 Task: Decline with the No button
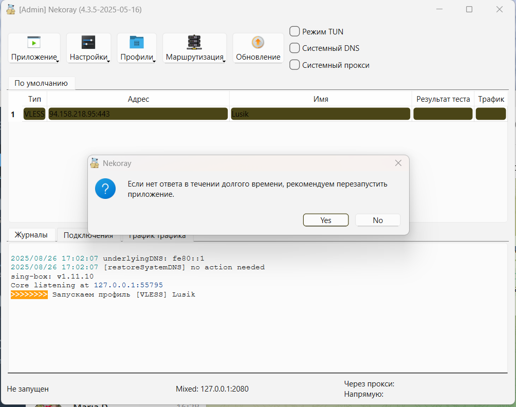pyautogui.click(x=378, y=220)
